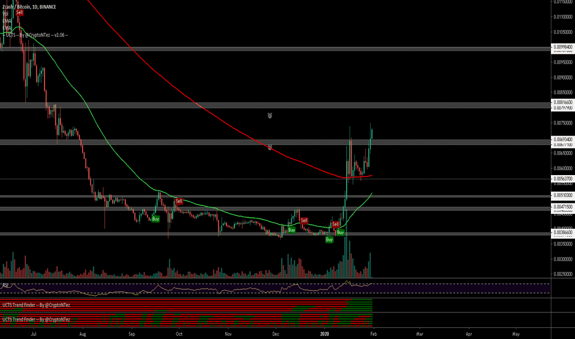Viewport: 575px width, 339px height.
Task: Click the Nov date on the time axis
Action: pos(228,334)
